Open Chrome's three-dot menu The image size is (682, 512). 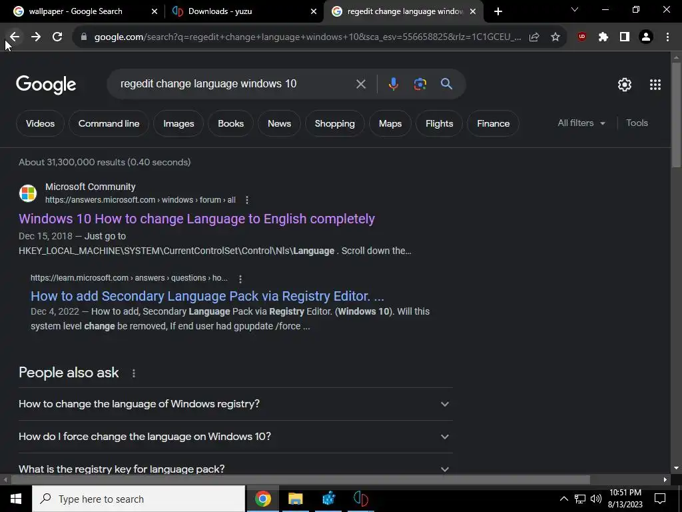(667, 37)
